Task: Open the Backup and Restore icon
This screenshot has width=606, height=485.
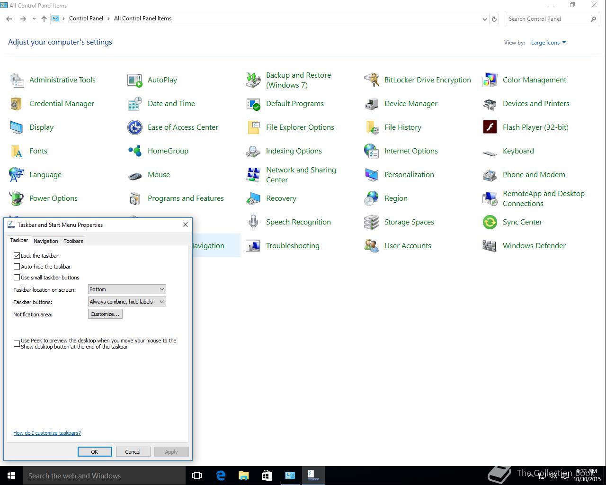Action: tap(253, 80)
